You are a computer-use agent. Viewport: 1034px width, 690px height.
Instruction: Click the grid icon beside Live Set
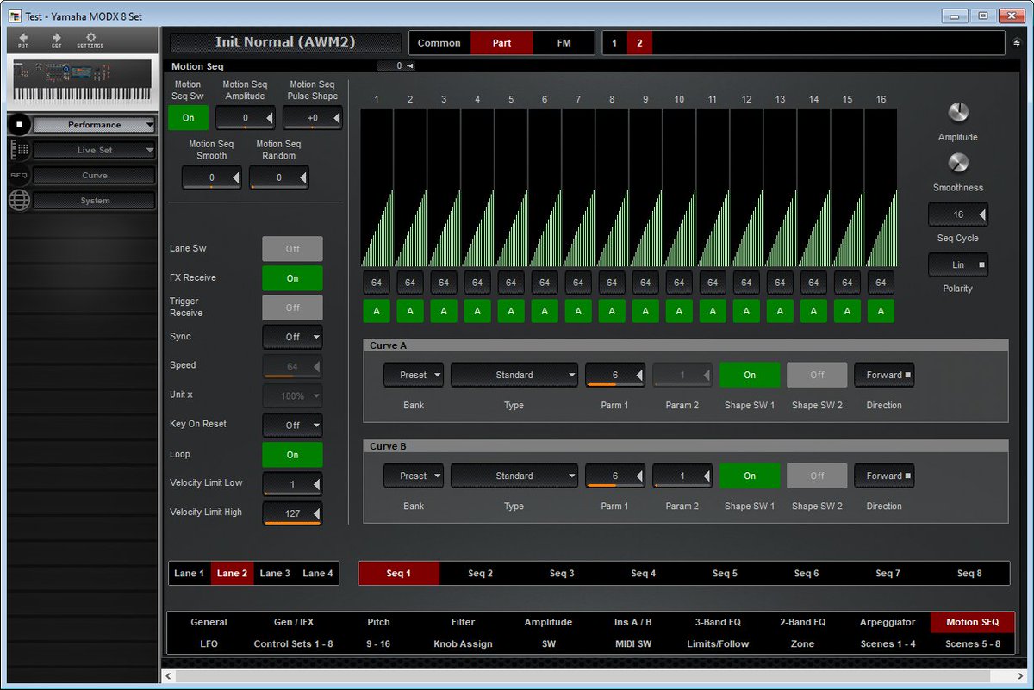coord(19,150)
